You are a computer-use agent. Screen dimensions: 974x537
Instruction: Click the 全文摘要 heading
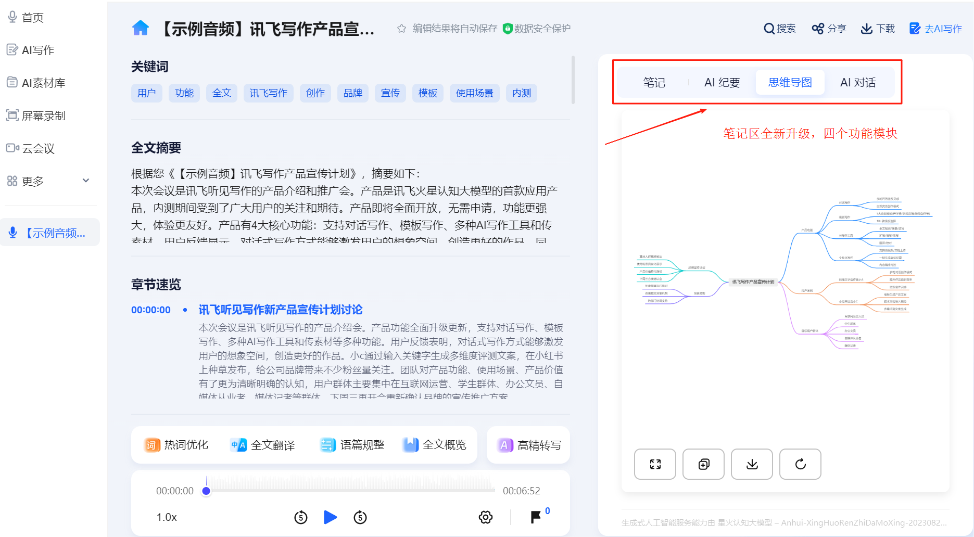click(x=156, y=148)
